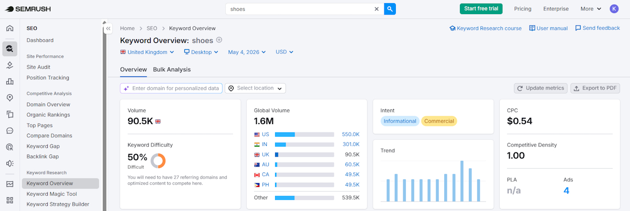
Task: Open the Traffic & Market bar-chart icon
Action: click(9, 81)
